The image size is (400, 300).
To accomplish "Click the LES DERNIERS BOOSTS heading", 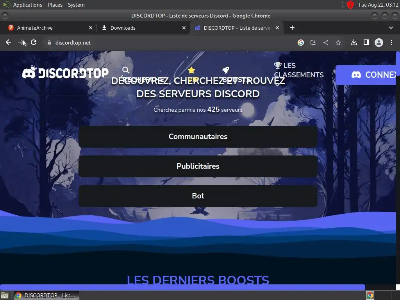I will [x=198, y=280].
